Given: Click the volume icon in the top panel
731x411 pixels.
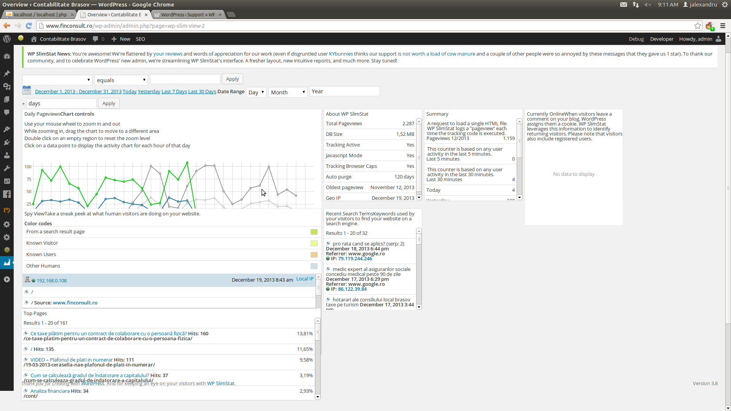Looking at the screenshot, I should pos(648,5).
